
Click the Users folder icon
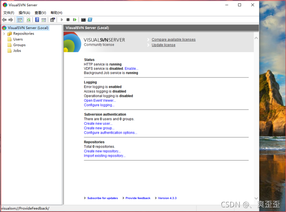tap(10, 39)
